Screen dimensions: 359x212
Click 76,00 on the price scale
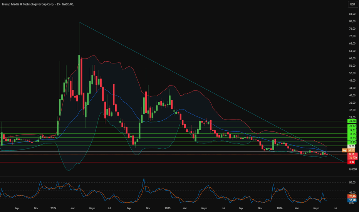[x=352, y=29]
